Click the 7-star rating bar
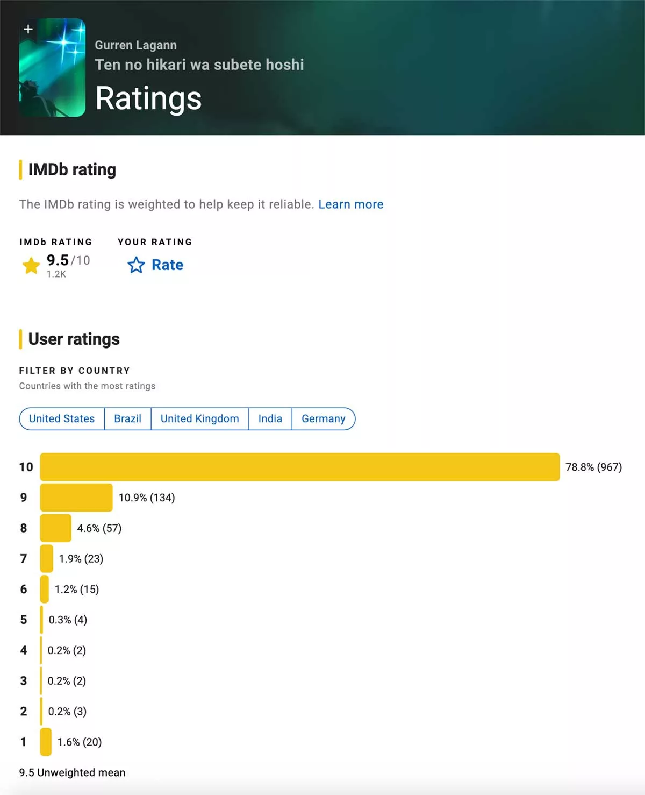 click(x=47, y=558)
